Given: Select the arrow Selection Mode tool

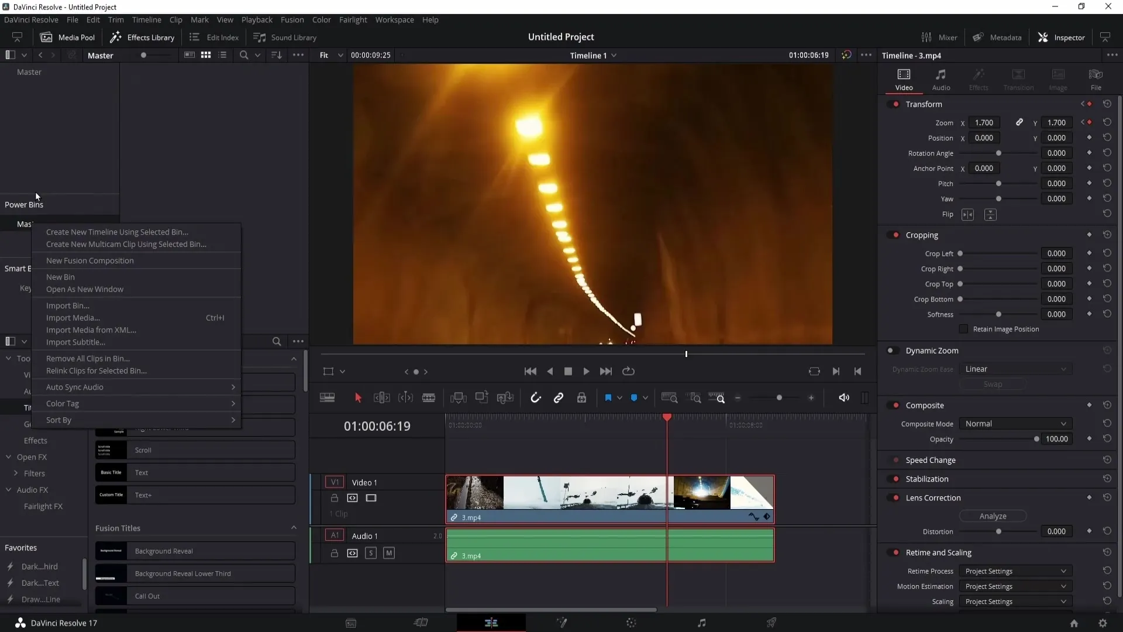Looking at the screenshot, I should [358, 398].
